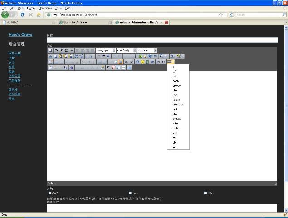
Task: Check the Life category checkbox
Action: 205,193
